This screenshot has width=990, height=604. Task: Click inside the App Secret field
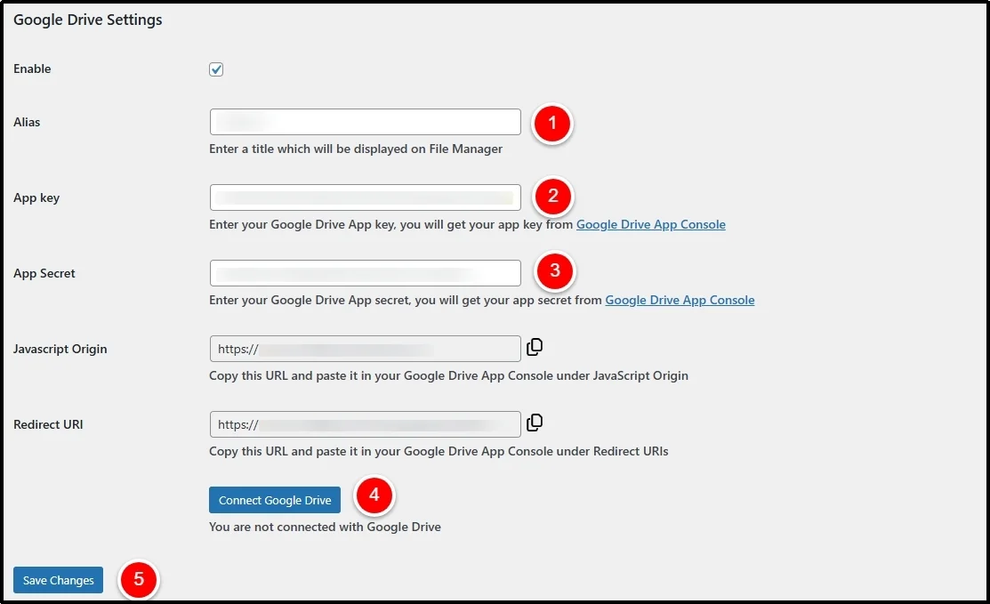pos(365,272)
